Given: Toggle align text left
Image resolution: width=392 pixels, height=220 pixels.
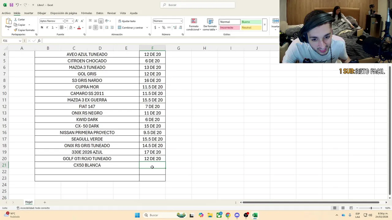Looking at the screenshot, I should (x=90, y=28).
